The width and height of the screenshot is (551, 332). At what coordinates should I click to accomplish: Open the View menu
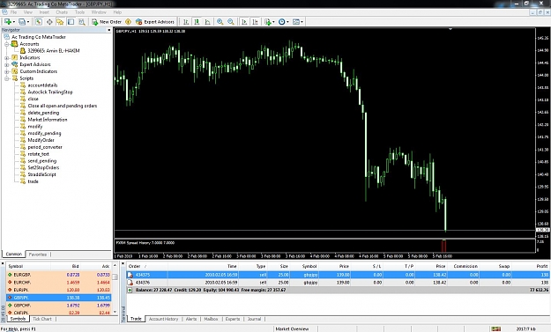[27, 12]
